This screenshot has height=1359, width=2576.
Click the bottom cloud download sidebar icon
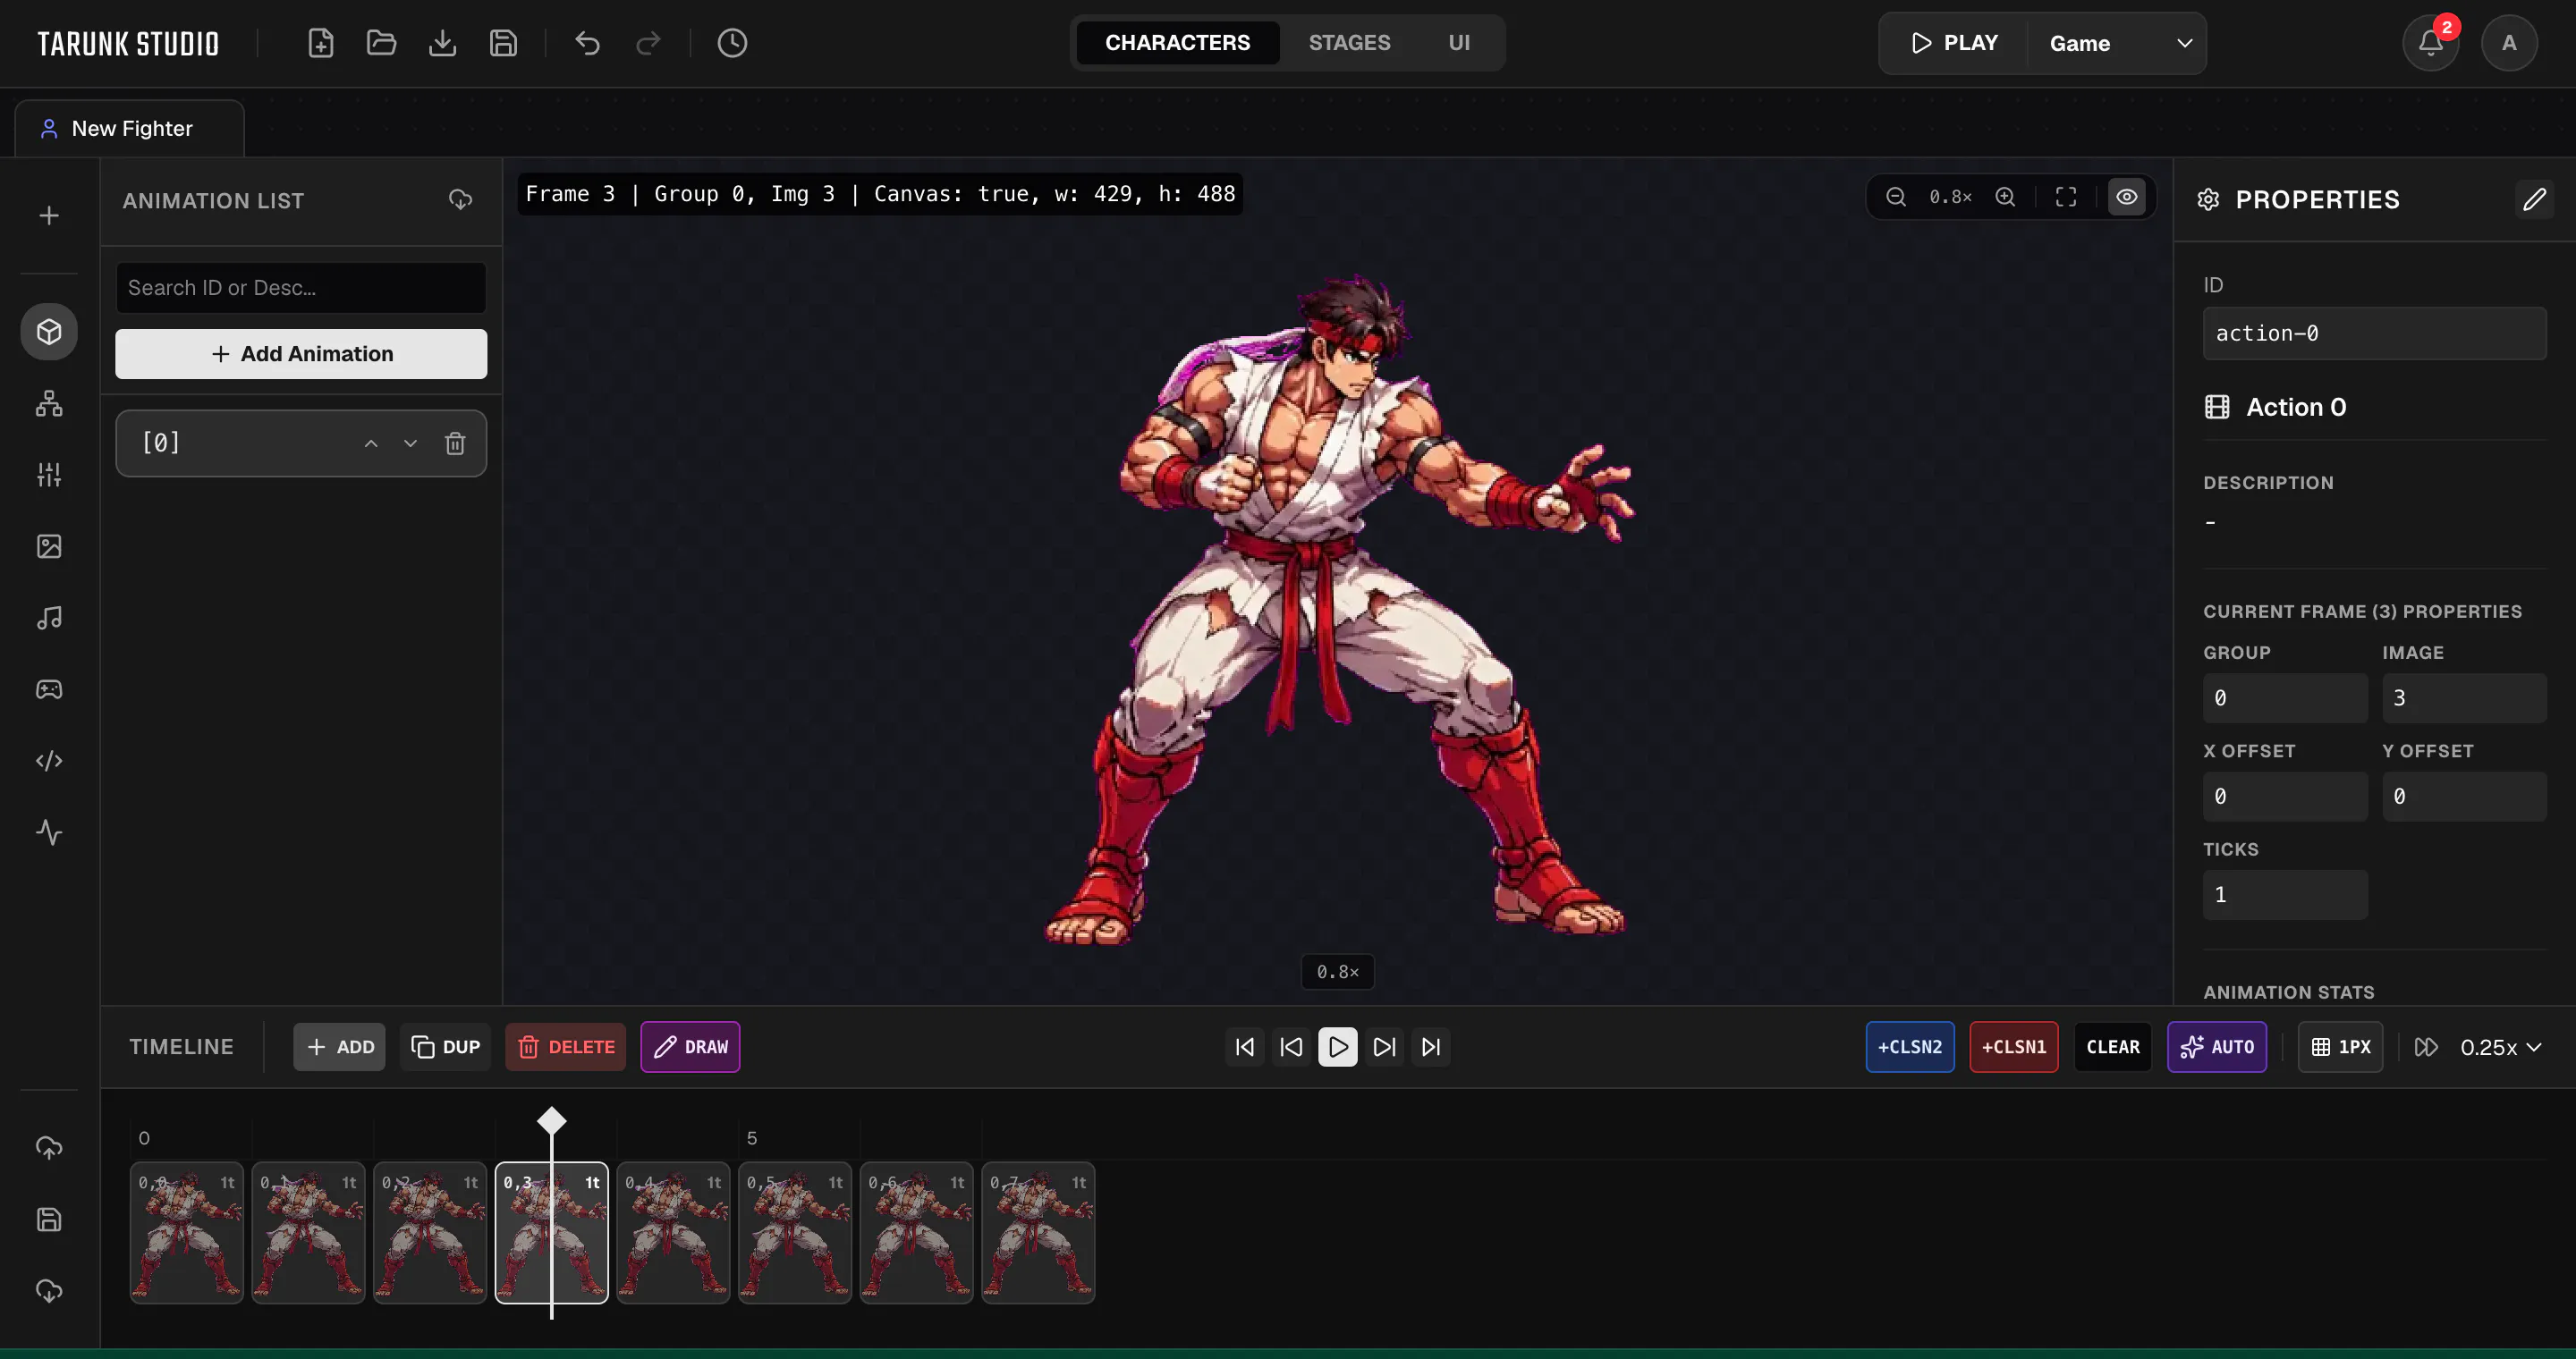coord(49,1291)
